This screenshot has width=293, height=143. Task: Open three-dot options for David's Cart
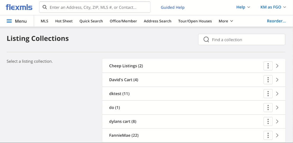tap(268, 80)
